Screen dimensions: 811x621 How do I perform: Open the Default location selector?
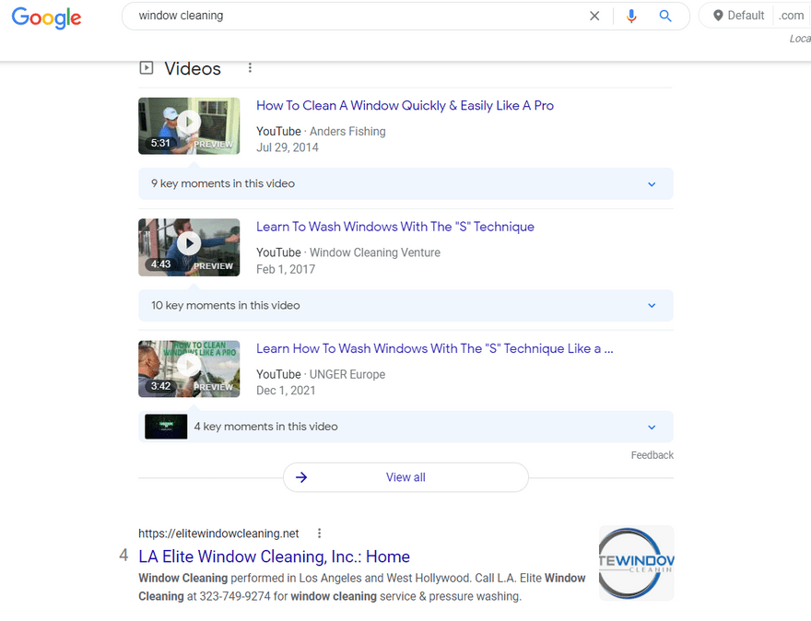coord(738,16)
